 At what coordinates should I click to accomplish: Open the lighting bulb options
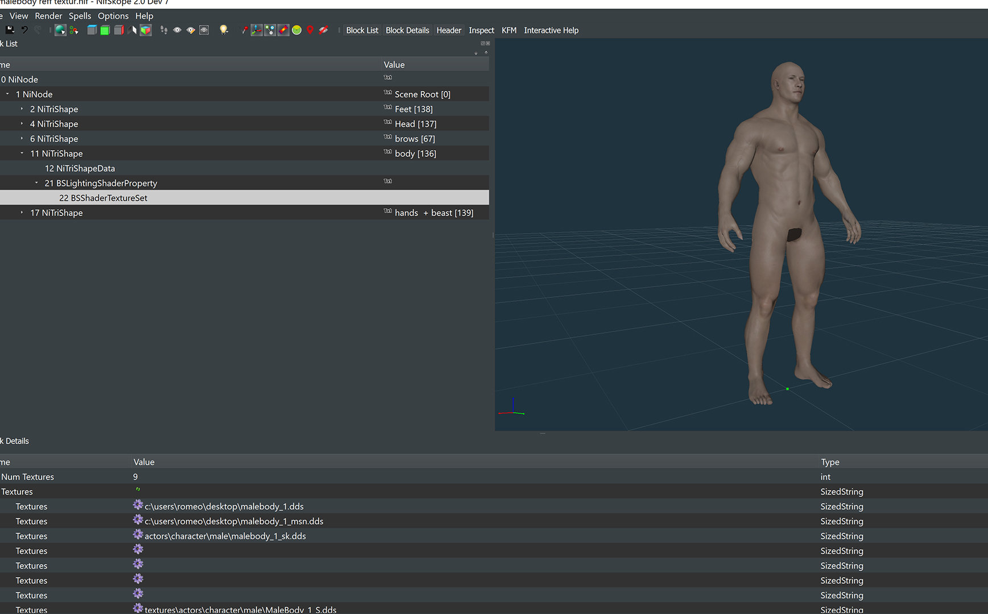pyautogui.click(x=224, y=30)
